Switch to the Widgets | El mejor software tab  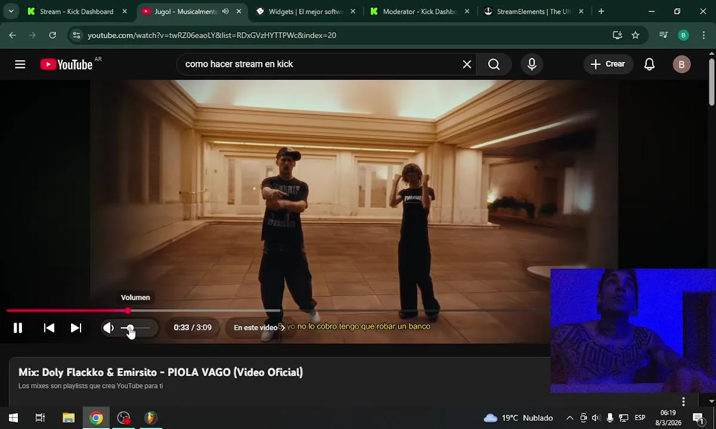pos(305,11)
